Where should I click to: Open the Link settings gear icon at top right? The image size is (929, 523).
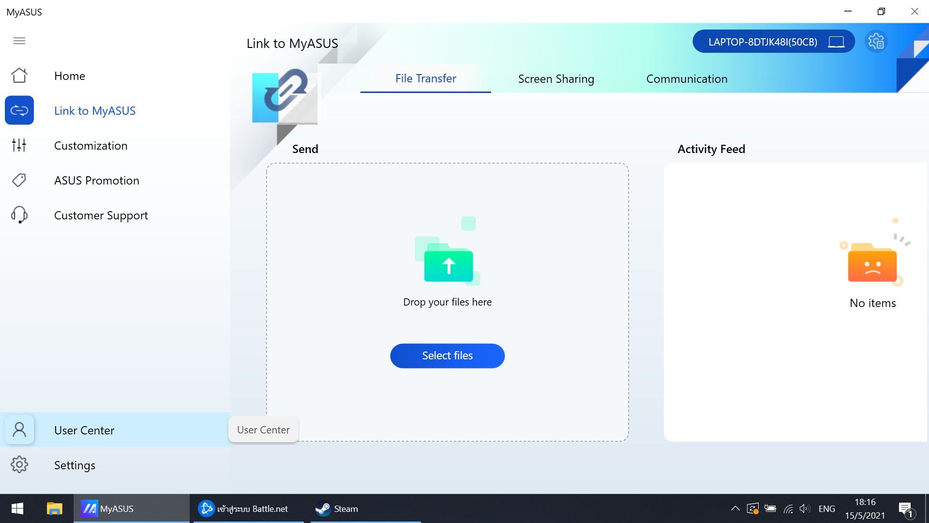point(876,41)
